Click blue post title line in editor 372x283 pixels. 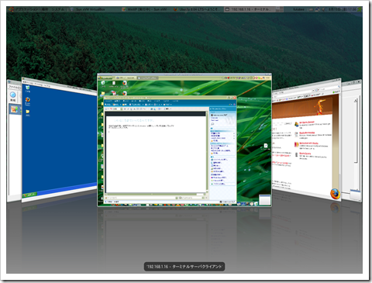point(134,120)
